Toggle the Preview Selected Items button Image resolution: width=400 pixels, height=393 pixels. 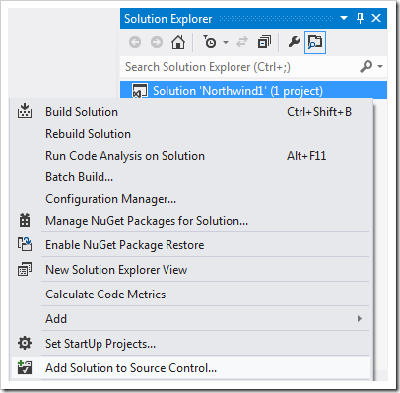(x=315, y=42)
